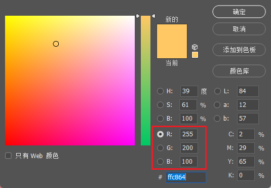Click the C cyan field showing 2
Image resolution: width=271 pixels, height=188 pixels.
click(x=246, y=134)
